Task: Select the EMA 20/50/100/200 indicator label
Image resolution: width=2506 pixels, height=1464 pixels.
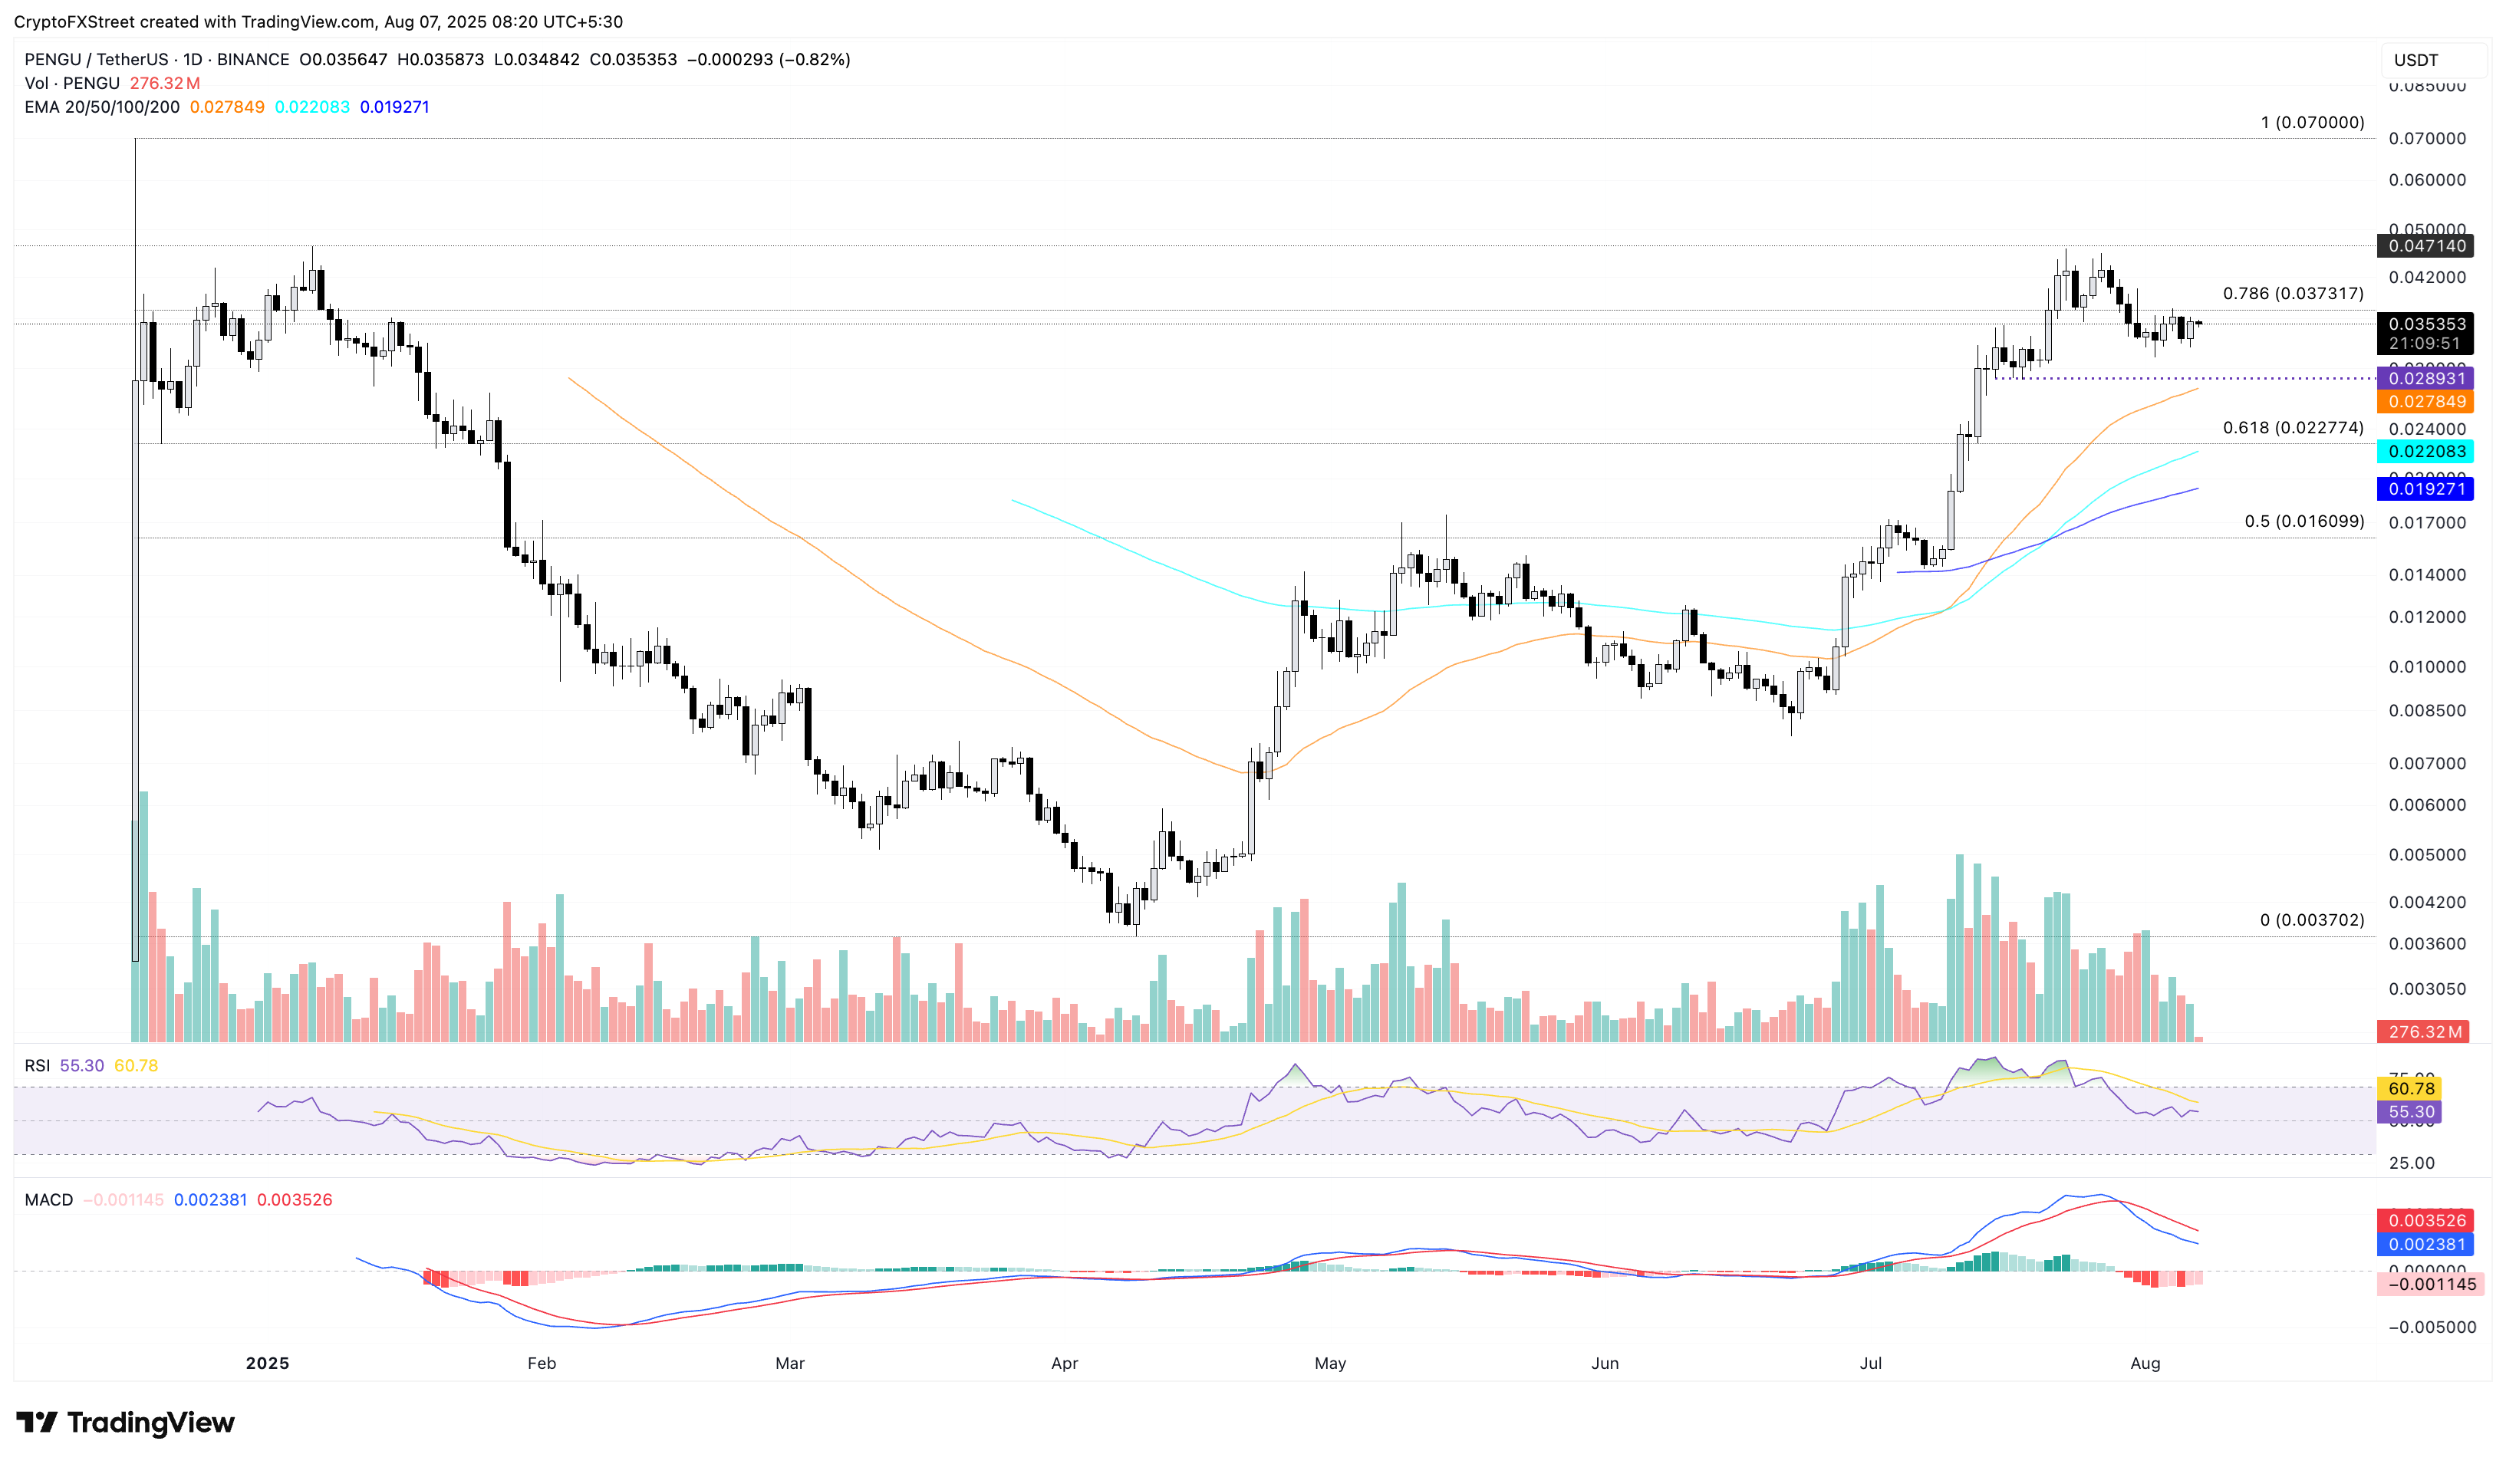Action: coord(101,107)
